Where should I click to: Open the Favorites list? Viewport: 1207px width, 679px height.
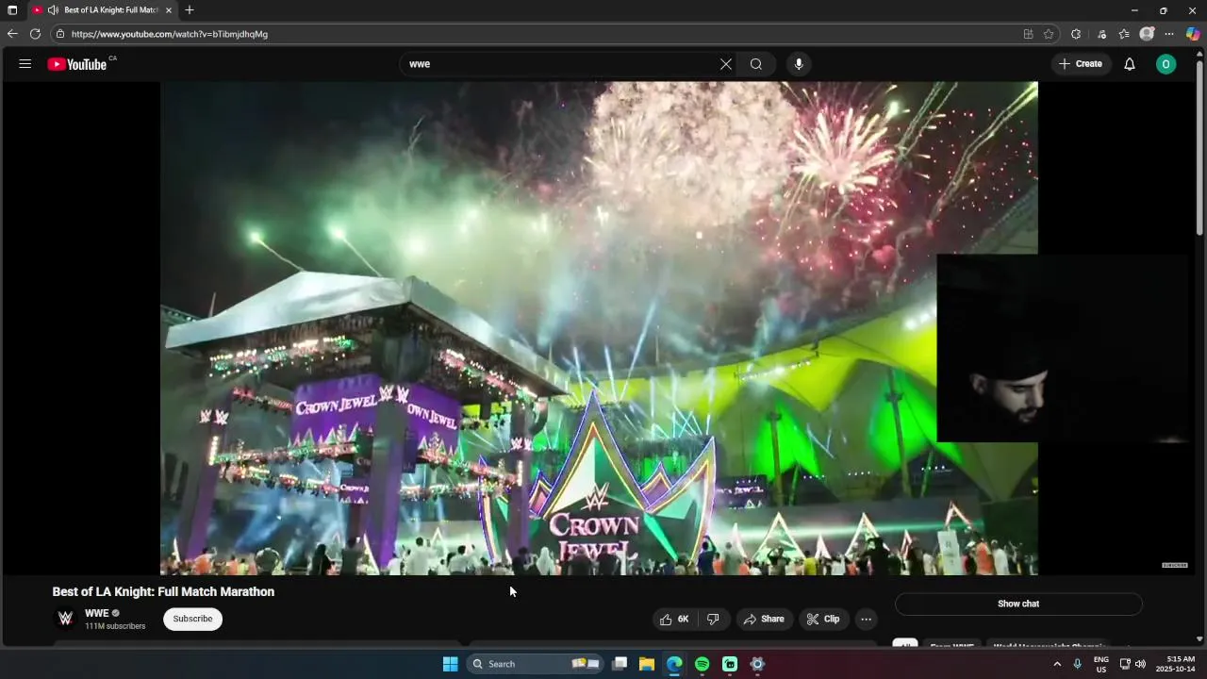[x=1124, y=34]
